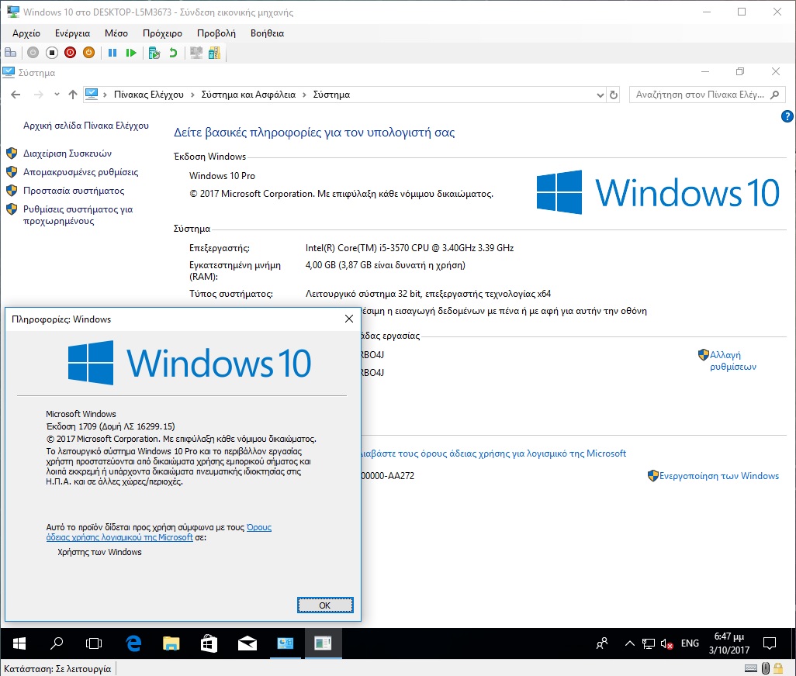Open the taskbar clock showing 6:47 μμ
This screenshot has height=676, width=796.
coord(729,643)
